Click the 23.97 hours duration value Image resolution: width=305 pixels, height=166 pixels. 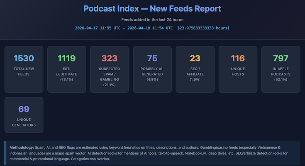pyautogui.click(x=203, y=28)
